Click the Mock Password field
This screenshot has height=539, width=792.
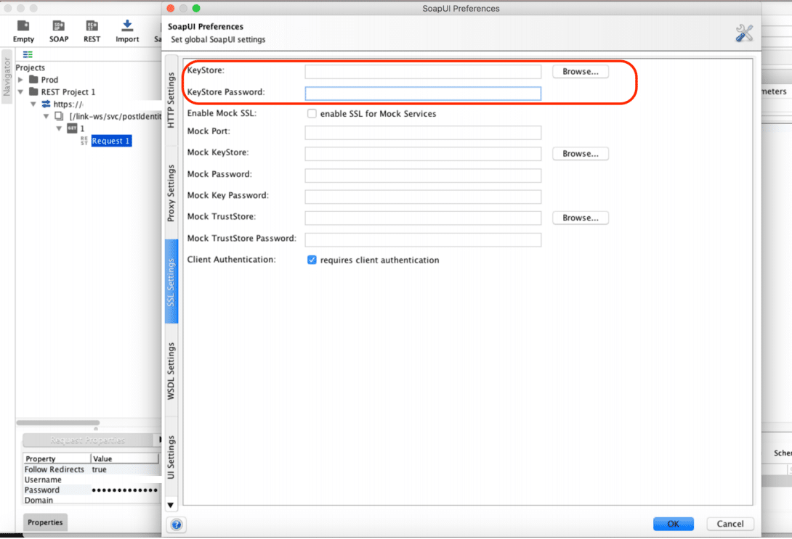pos(423,176)
